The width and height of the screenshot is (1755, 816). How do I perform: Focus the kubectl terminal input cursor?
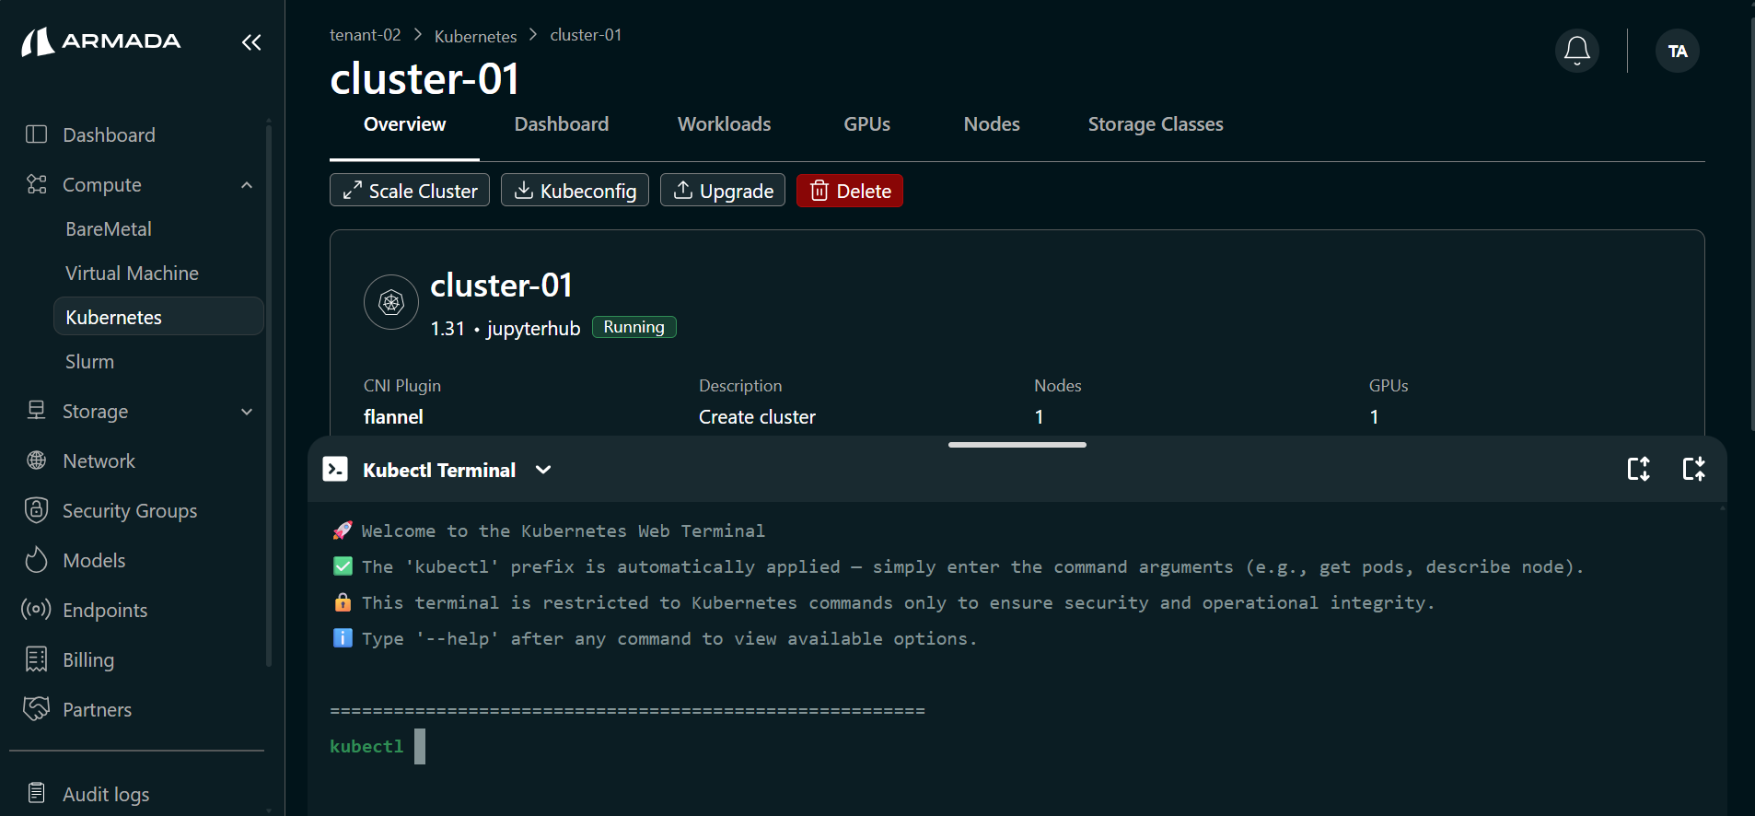(x=420, y=746)
